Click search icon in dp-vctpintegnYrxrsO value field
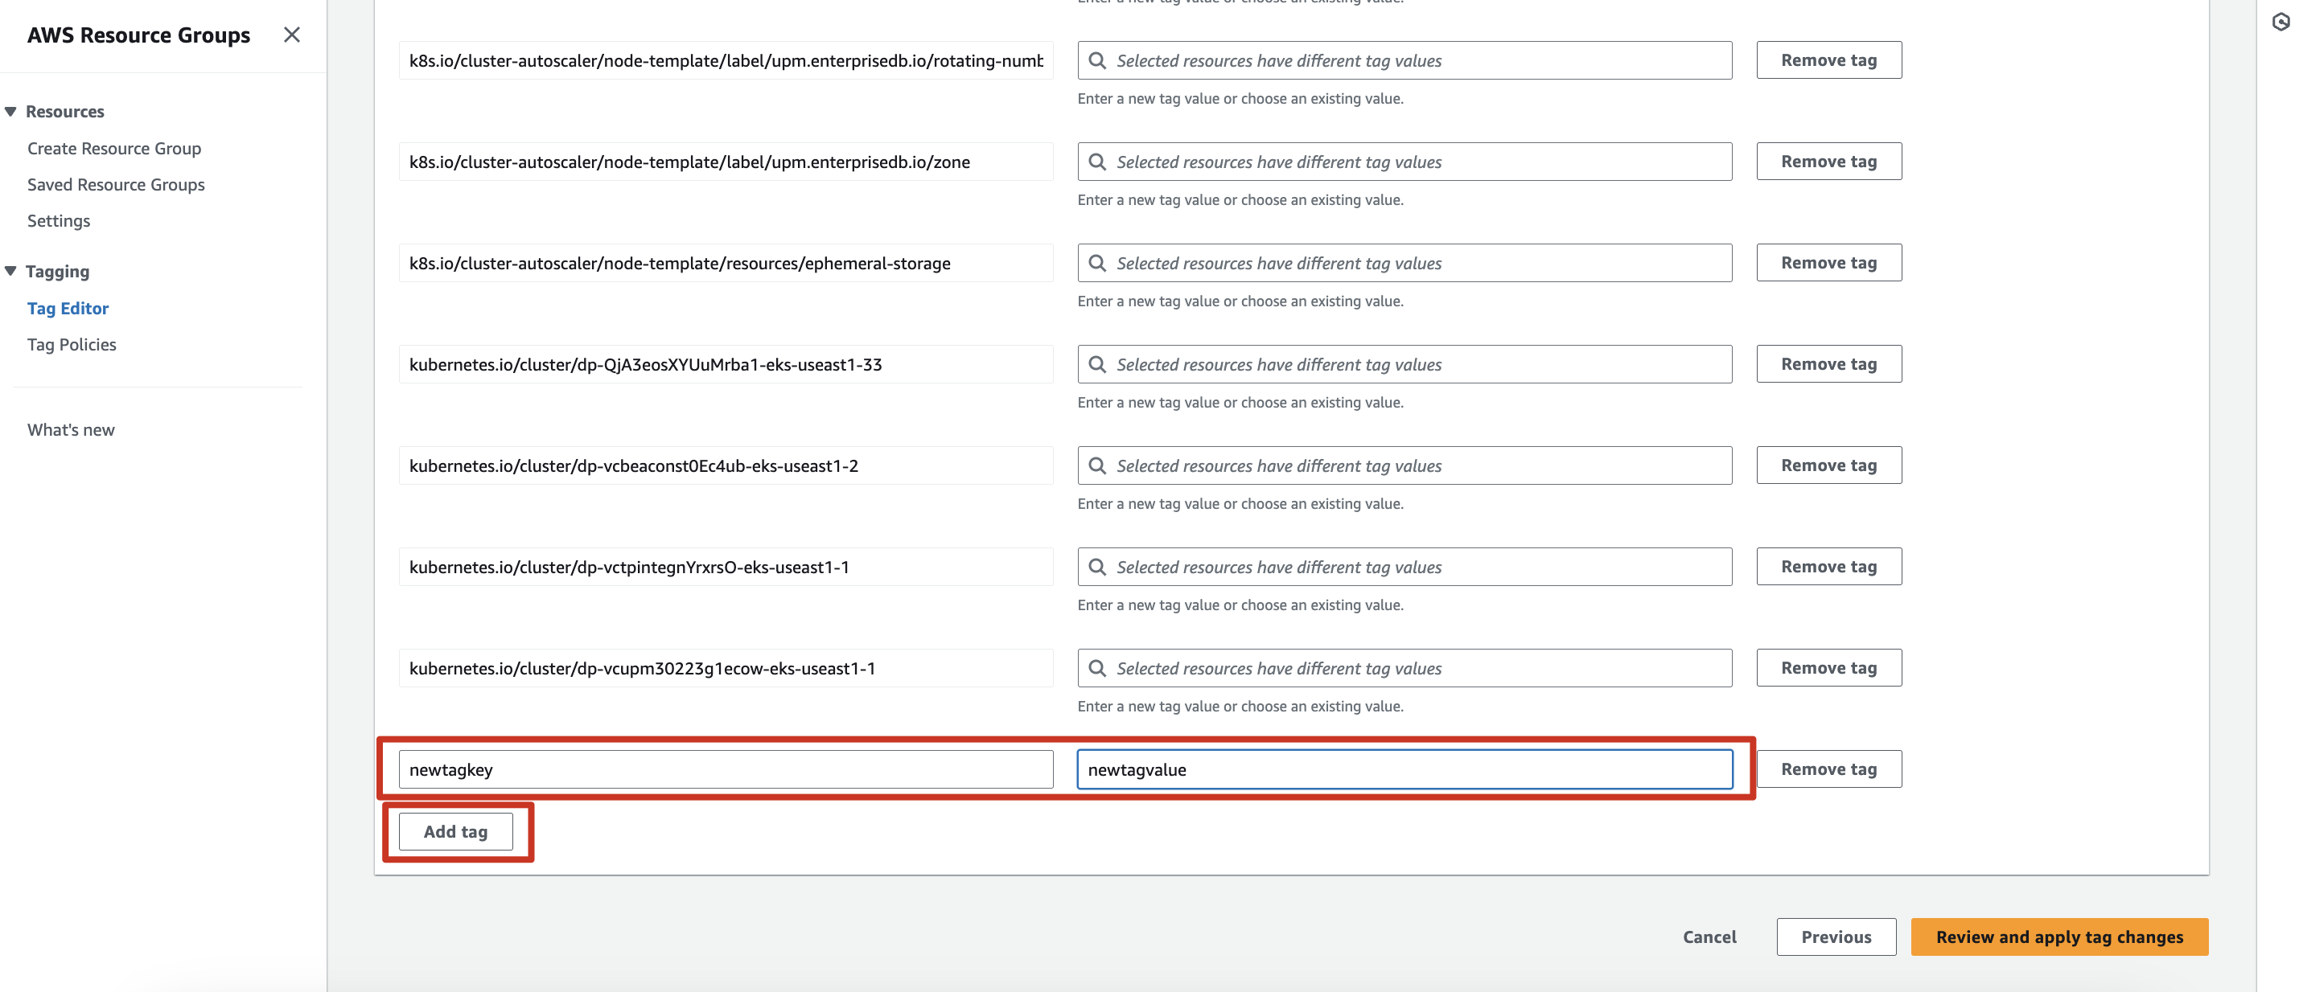The height and width of the screenshot is (992, 2299). coord(1098,567)
